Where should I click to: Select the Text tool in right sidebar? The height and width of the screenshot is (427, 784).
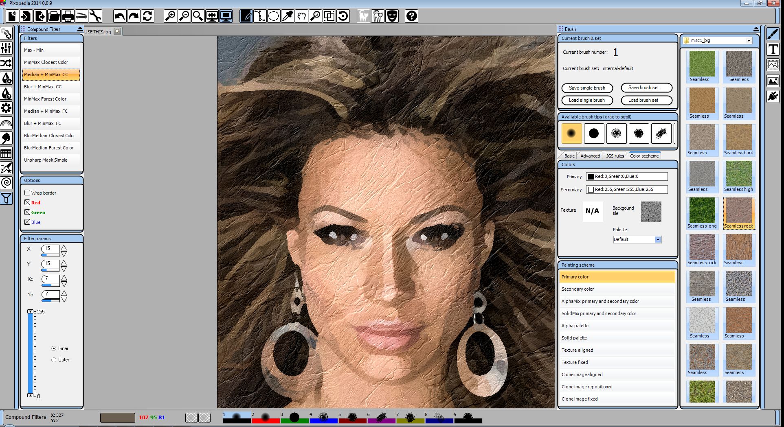(773, 50)
